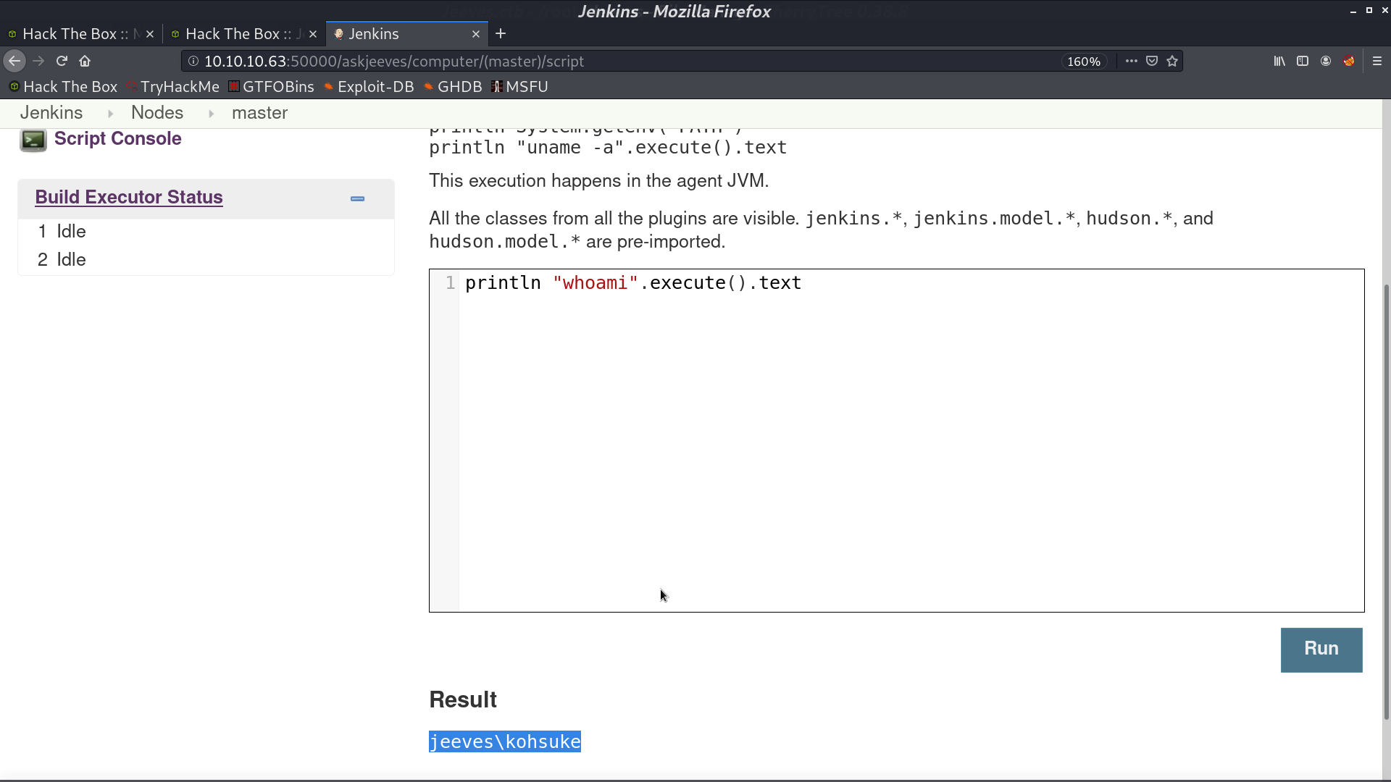Click the "whoami" string in editor
This screenshot has width=1391, height=782.
point(596,283)
